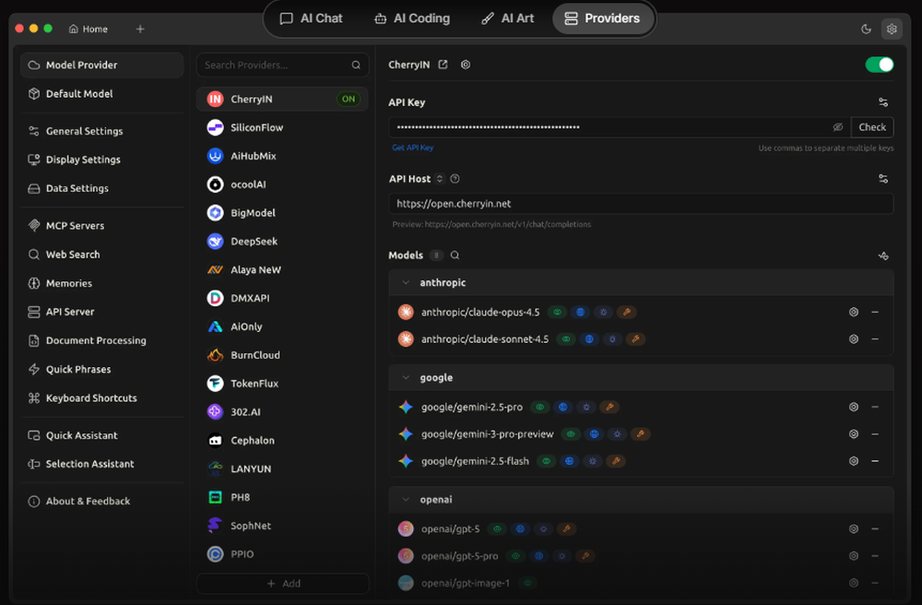Click the API Host URL field
The width and height of the screenshot is (922, 605).
pos(641,204)
